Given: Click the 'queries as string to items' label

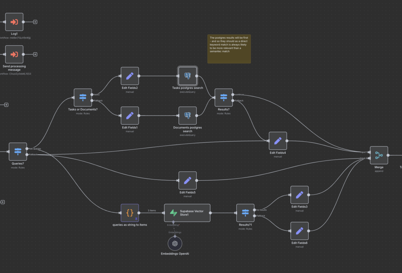Looking at the screenshot, I should click(130, 225).
